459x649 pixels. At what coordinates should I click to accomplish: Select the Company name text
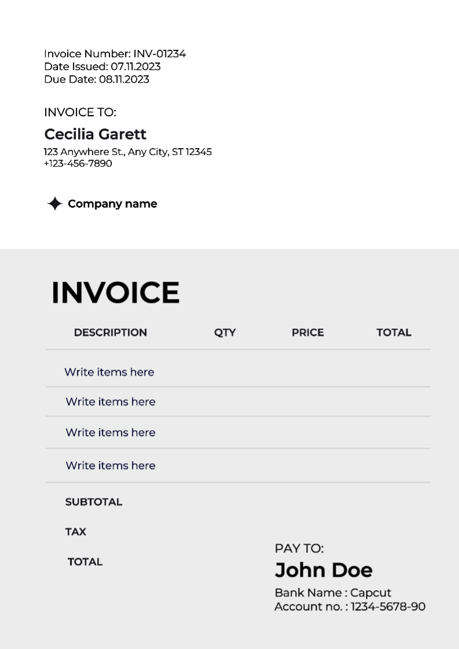pyautogui.click(x=112, y=204)
